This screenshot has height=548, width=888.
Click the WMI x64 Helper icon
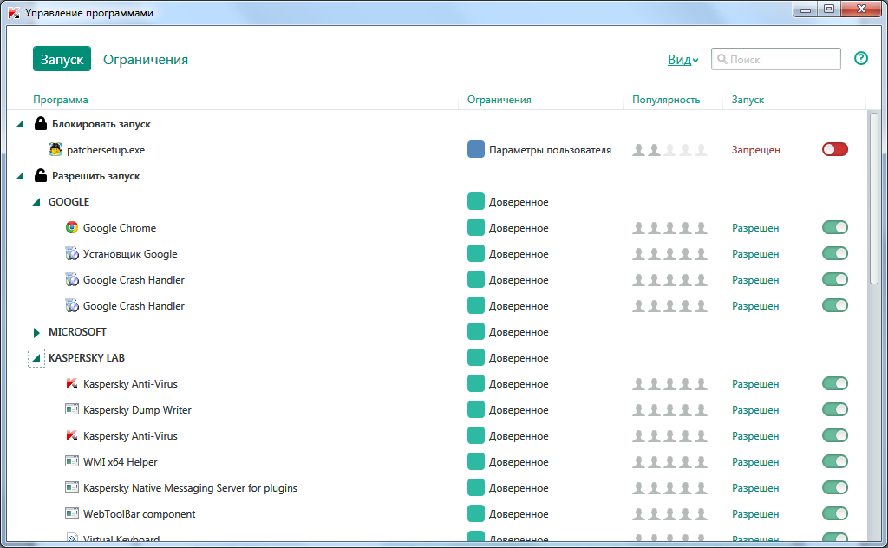point(72,462)
